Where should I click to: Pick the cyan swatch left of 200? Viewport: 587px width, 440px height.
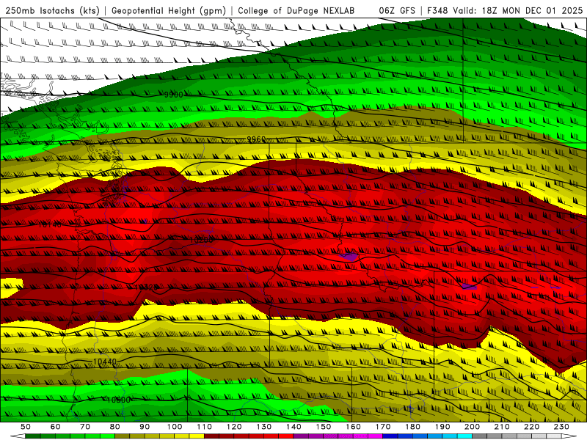click(x=465, y=436)
